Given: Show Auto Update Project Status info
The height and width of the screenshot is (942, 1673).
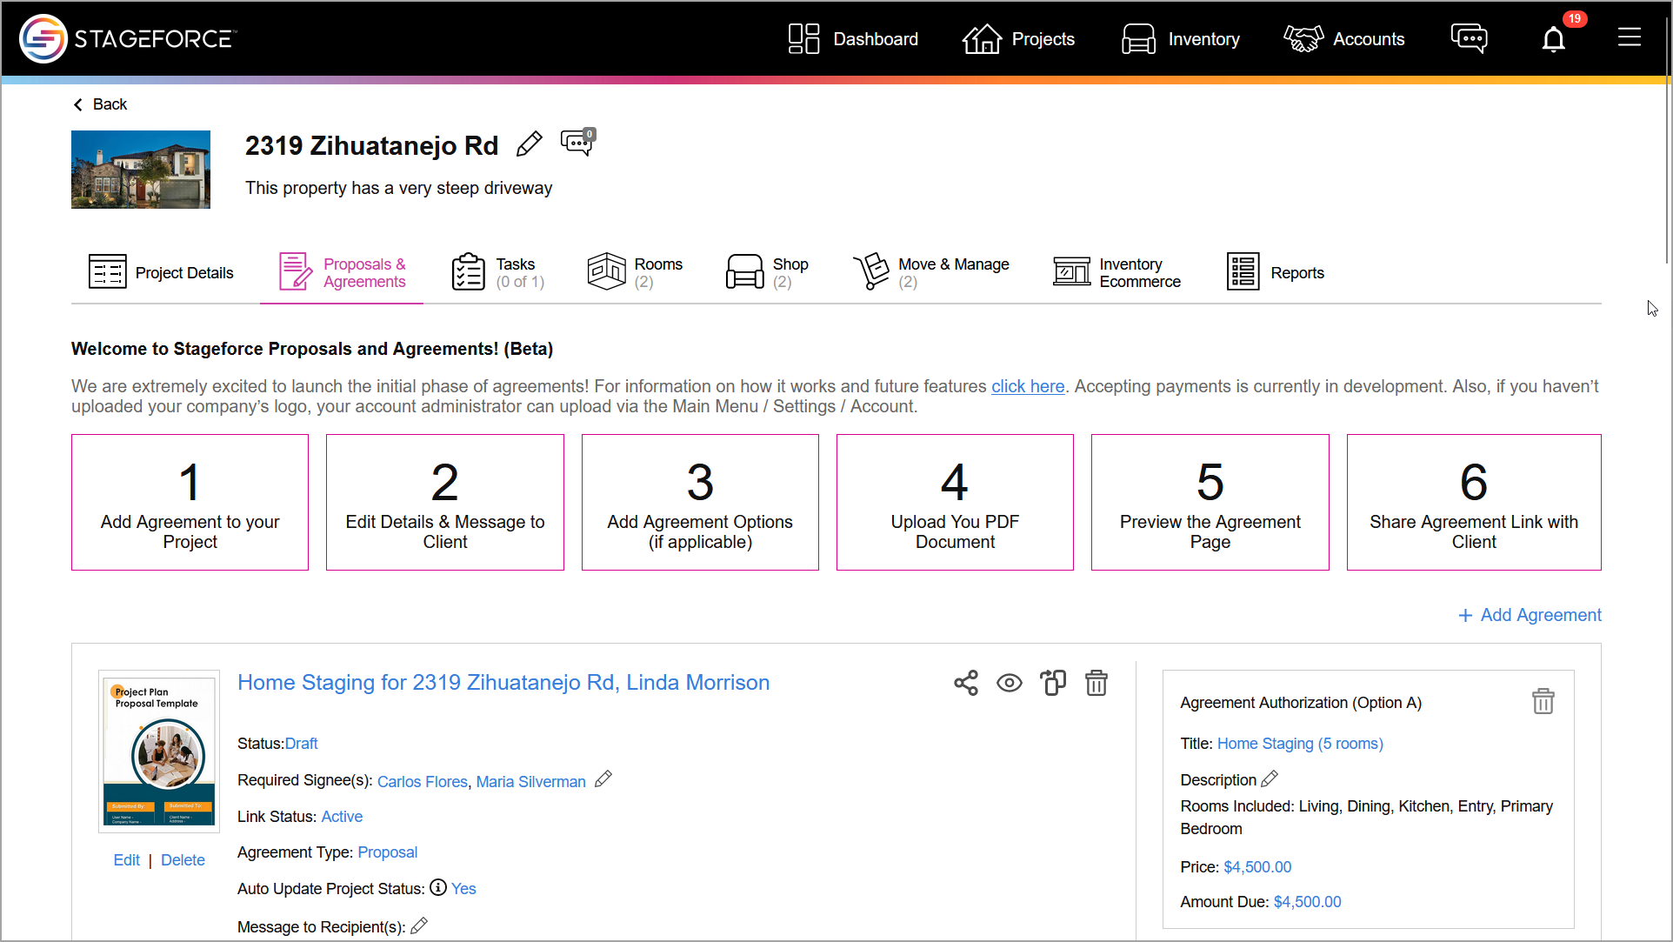Looking at the screenshot, I should click(438, 887).
